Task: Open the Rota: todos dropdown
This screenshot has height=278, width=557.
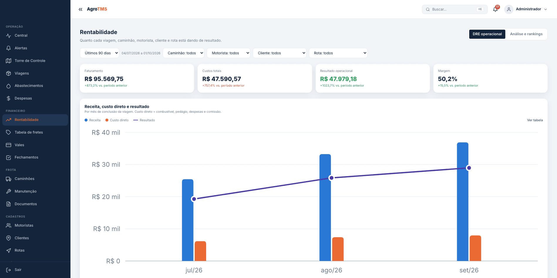Action: click(338, 53)
